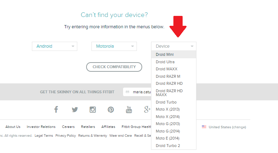Open the Investor Relations link
The width and height of the screenshot is (278, 153).
[x=41, y=127]
